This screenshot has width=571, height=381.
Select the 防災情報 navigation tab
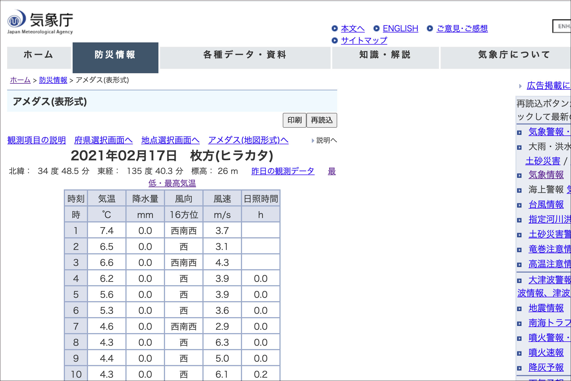115,55
